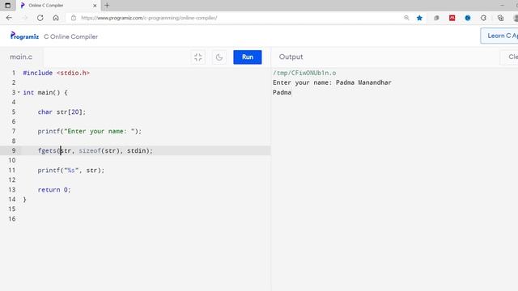Click 'Enter your name: Padma Manandhar' output
This screenshot has height=291, width=518.
[332, 82]
